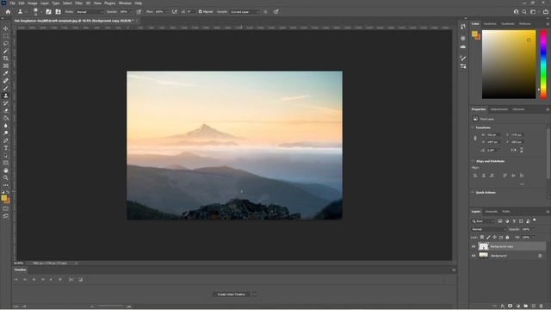Switch to the Swatches tab

[x=490, y=24]
